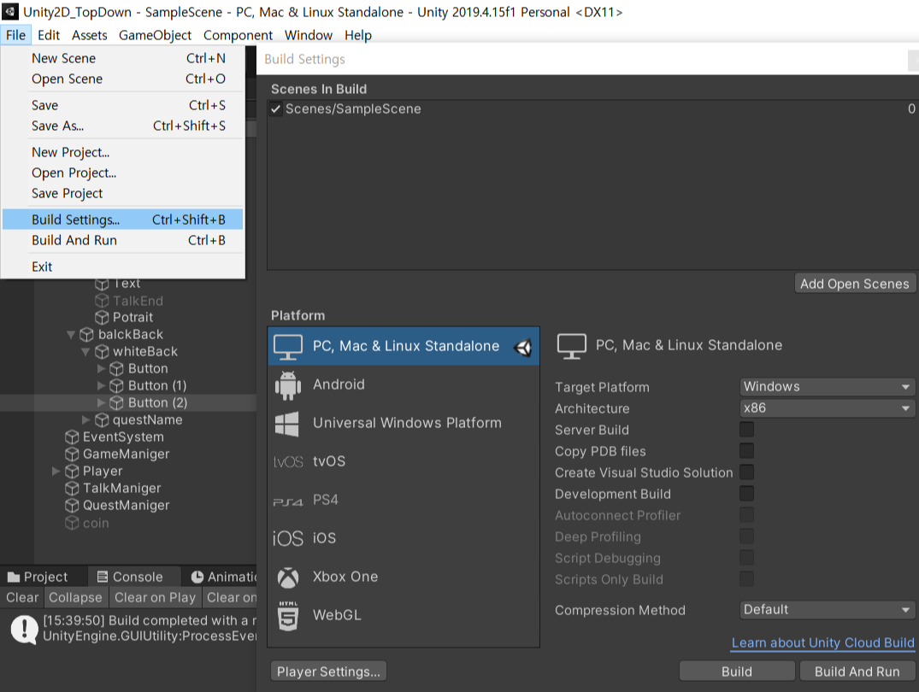This screenshot has width=919, height=692.
Task: Click the folder icon on Project tab
Action: coord(14,578)
